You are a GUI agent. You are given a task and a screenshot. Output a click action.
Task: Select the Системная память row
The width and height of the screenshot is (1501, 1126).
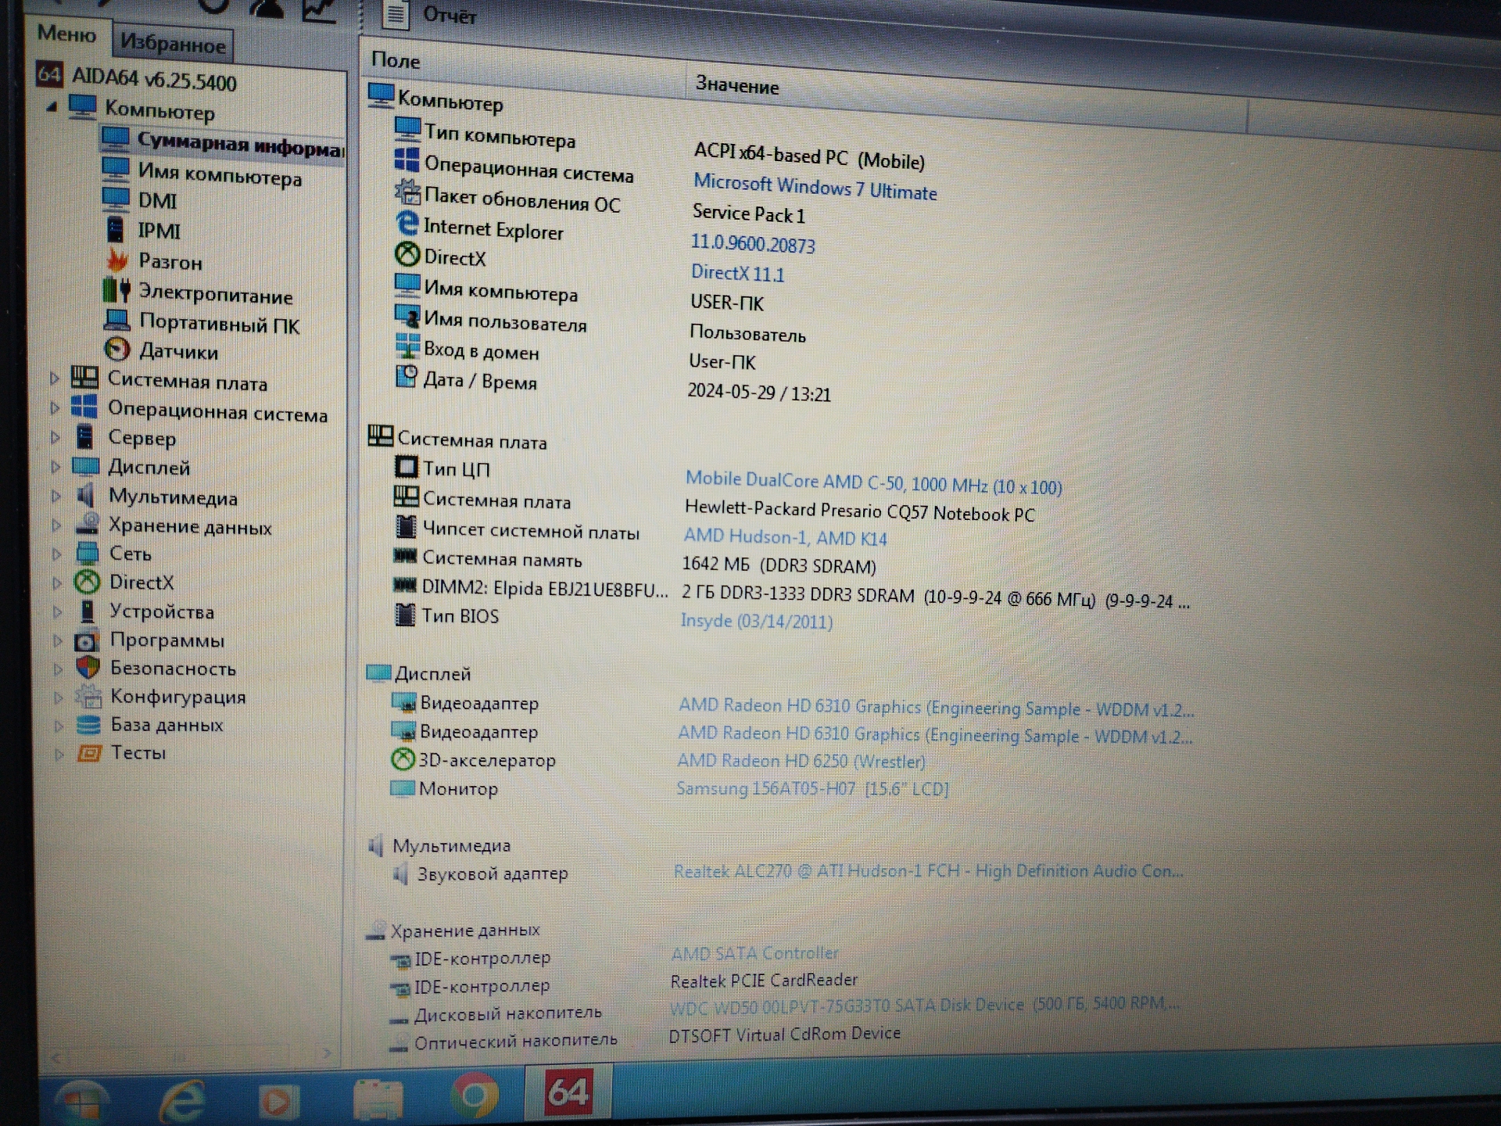pos(634,561)
